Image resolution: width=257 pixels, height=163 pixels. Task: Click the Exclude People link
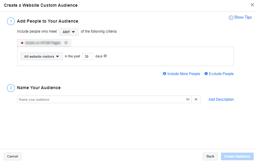pyautogui.click(x=221, y=74)
